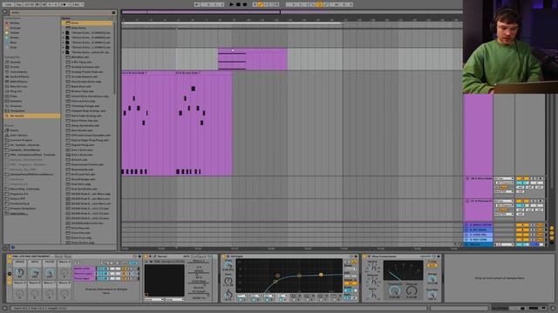Clear the browser search text
The image size is (558, 313).
(113, 12)
